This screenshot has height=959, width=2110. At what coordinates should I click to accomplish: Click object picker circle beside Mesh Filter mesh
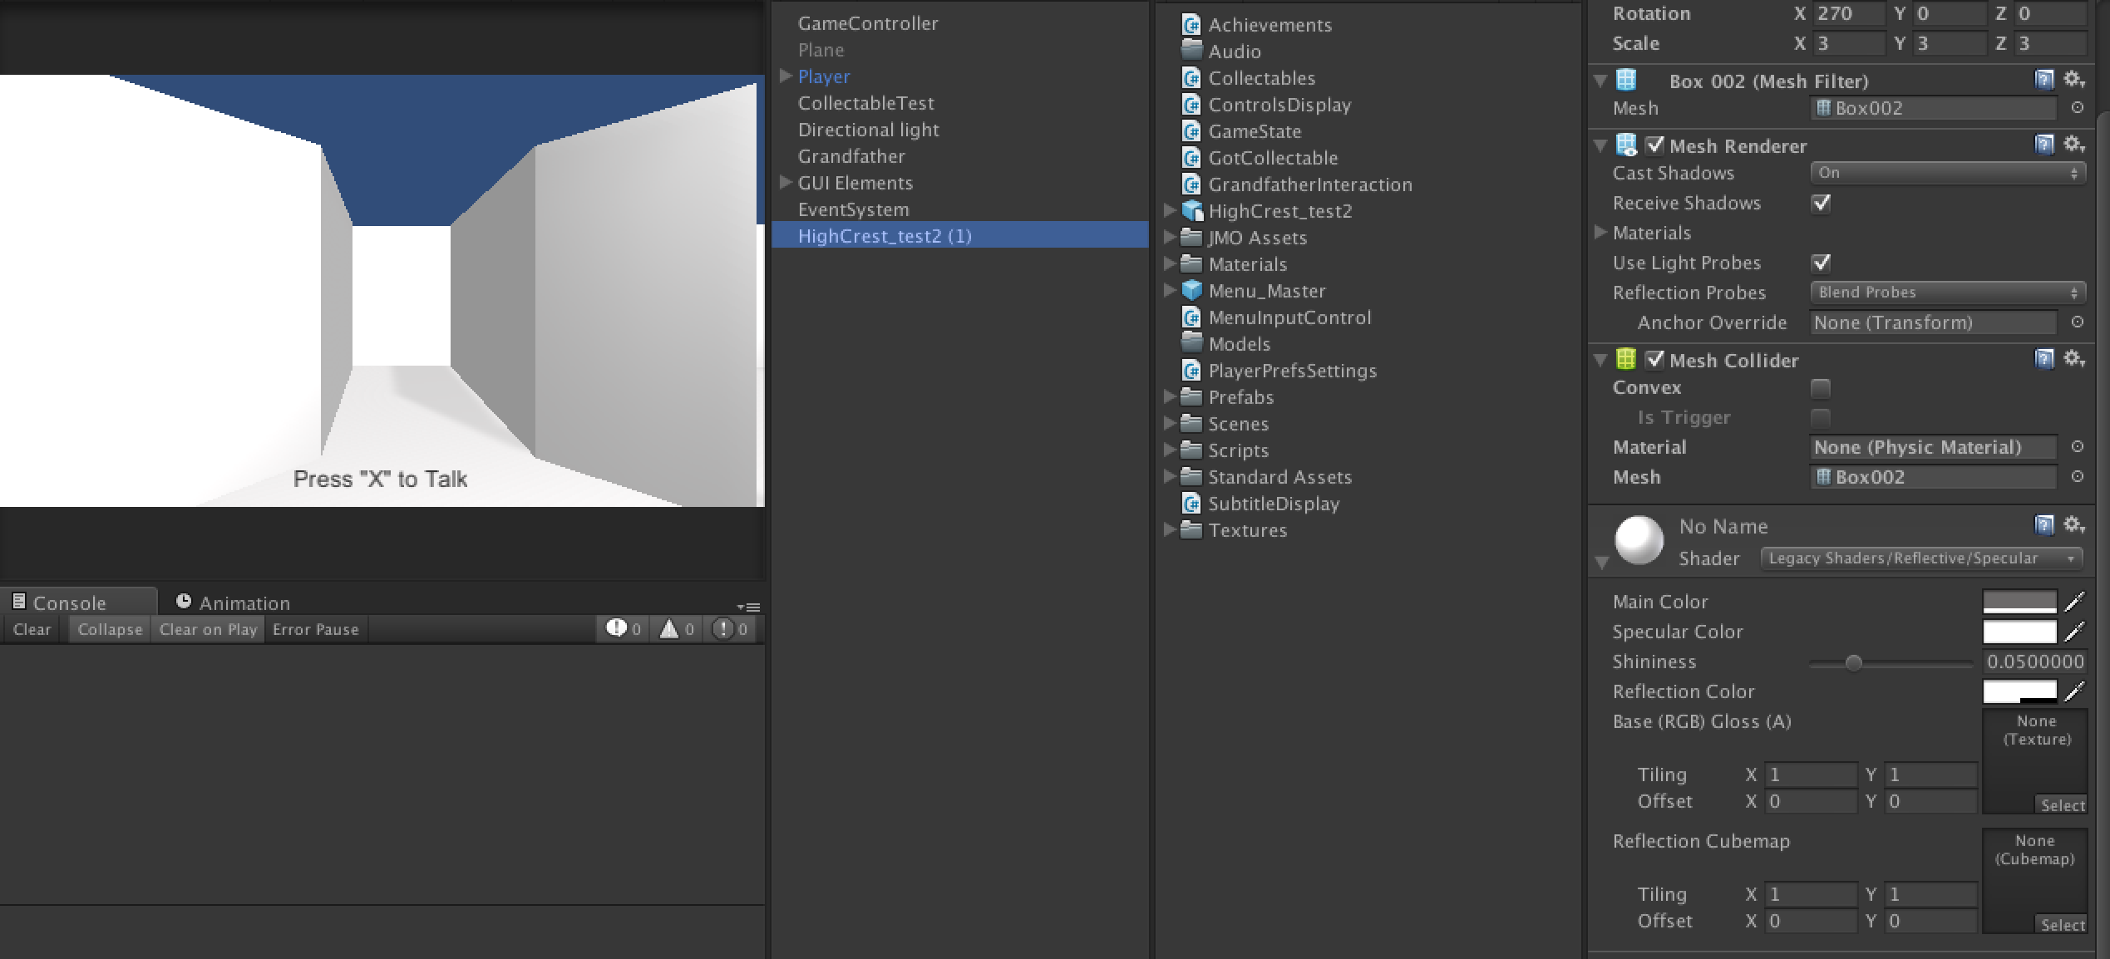pos(2077,108)
